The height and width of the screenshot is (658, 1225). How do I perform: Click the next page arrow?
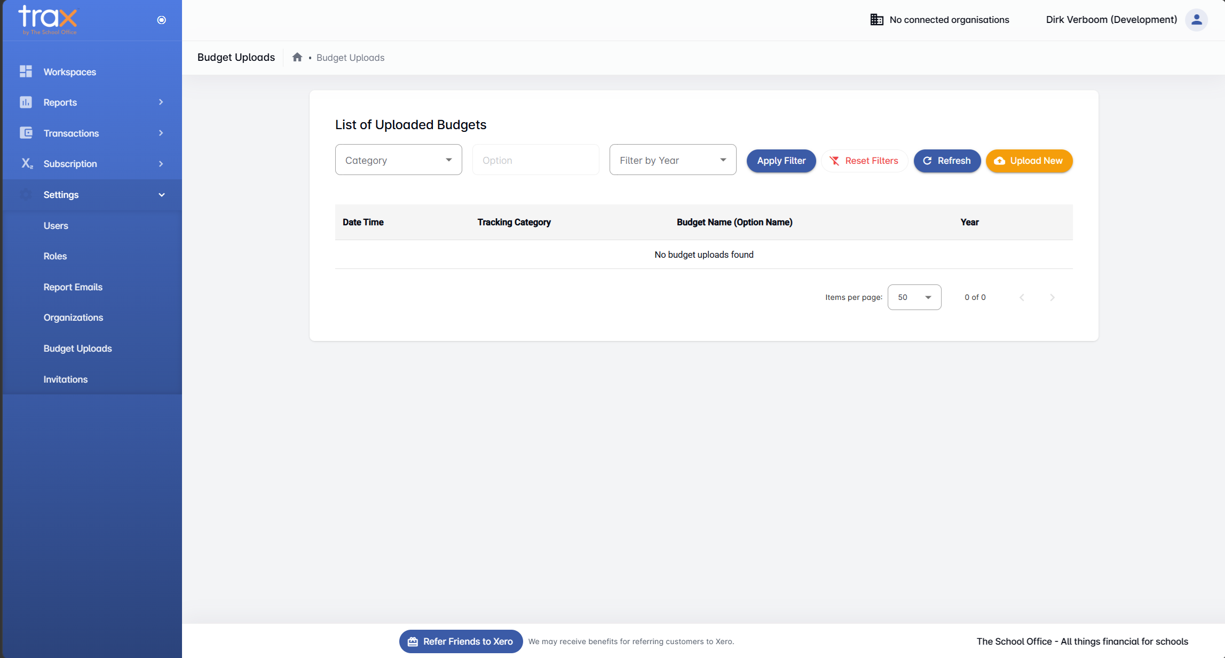tap(1052, 297)
